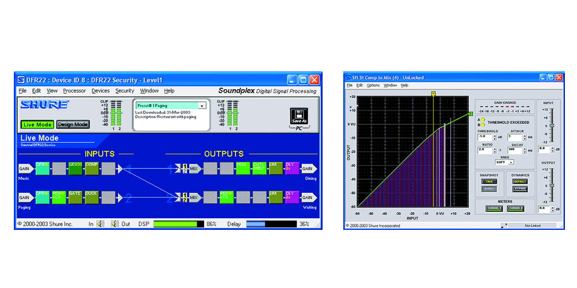Image resolution: width=577 pixels, height=288 pixels.
Task: Decrease the OUTPUT gain dB stepper
Action: click(x=553, y=211)
